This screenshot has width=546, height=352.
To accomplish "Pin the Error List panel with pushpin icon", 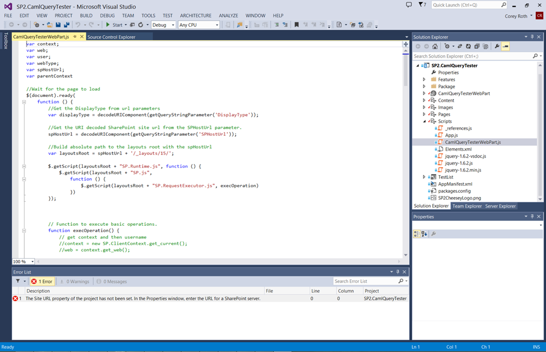I will pos(398,272).
